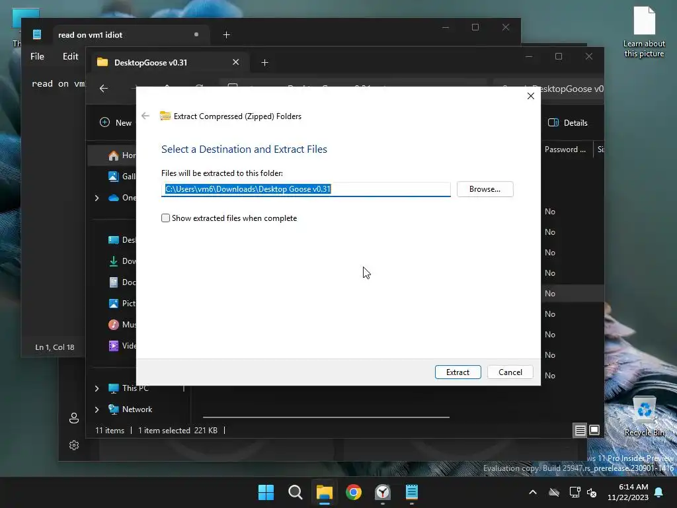This screenshot has width=677, height=508.
Task: Open settings gear in rear window
Action: point(74,445)
